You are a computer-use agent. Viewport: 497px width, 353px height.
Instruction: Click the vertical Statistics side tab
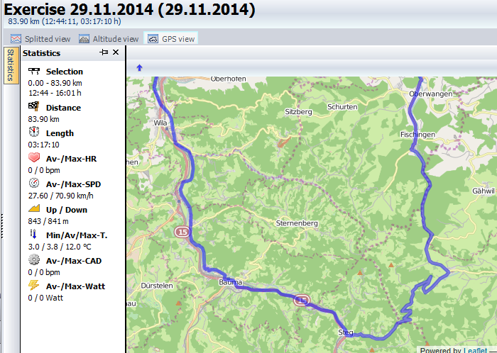coord(11,66)
